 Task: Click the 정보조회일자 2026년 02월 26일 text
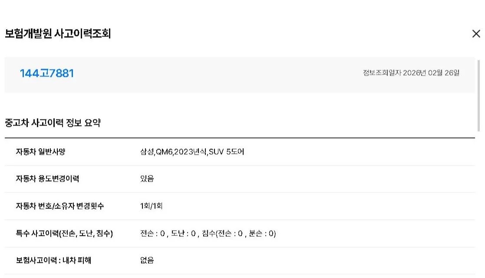411,73
